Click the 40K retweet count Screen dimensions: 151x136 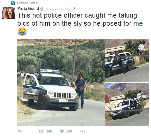coord(49,131)
